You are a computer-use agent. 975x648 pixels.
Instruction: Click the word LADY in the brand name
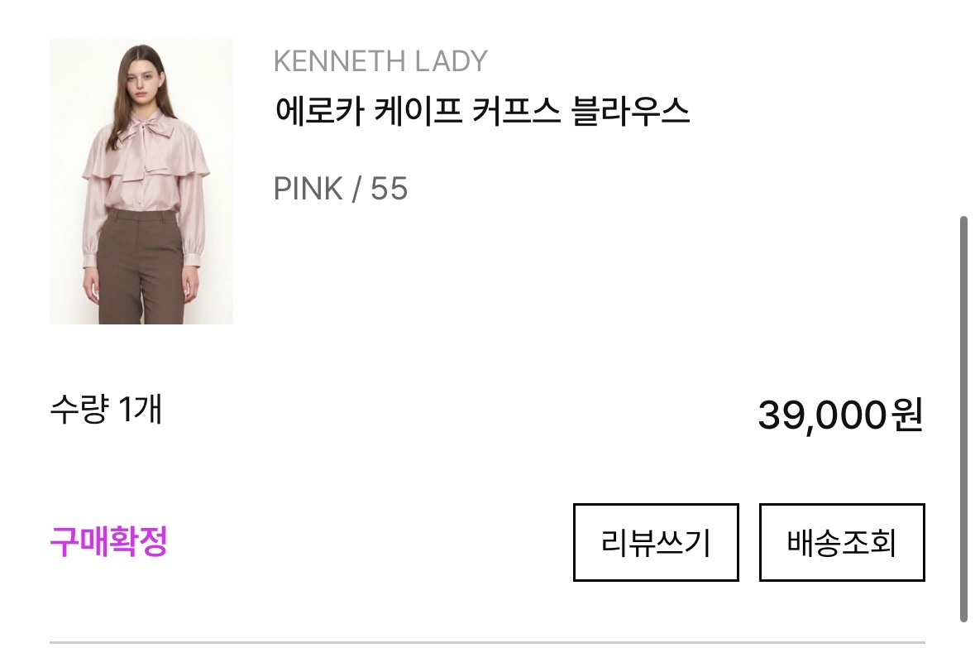452,61
